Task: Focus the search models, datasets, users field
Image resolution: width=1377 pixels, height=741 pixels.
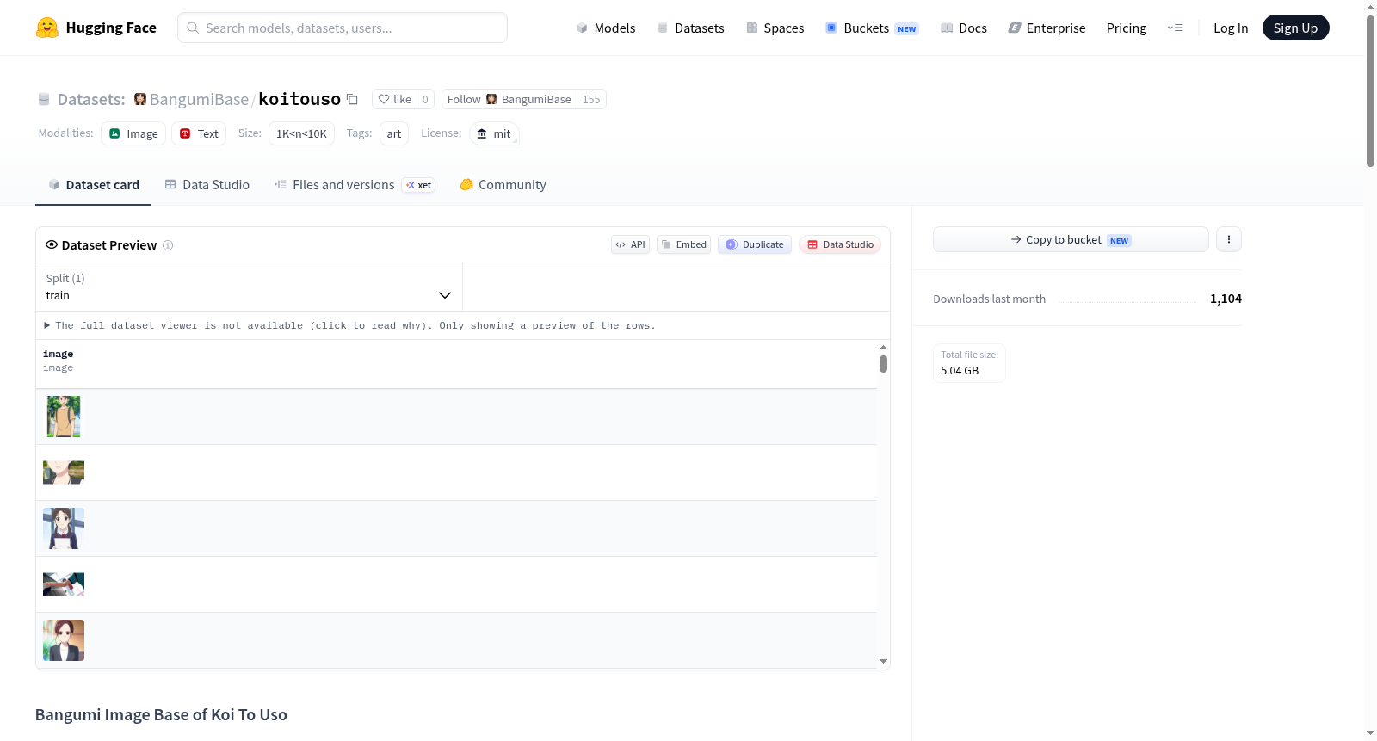Action: (343, 28)
